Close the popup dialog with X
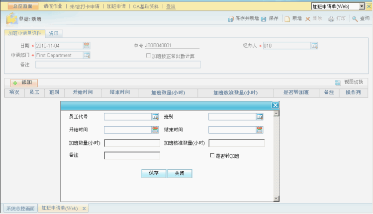This screenshot has height=214, width=373. [x=275, y=105]
